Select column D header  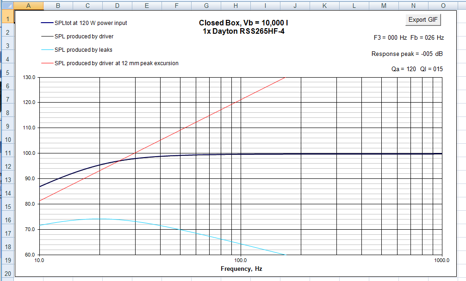click(x=118, y=6)
